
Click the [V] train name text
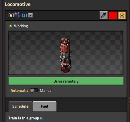[x=11, y=15]
